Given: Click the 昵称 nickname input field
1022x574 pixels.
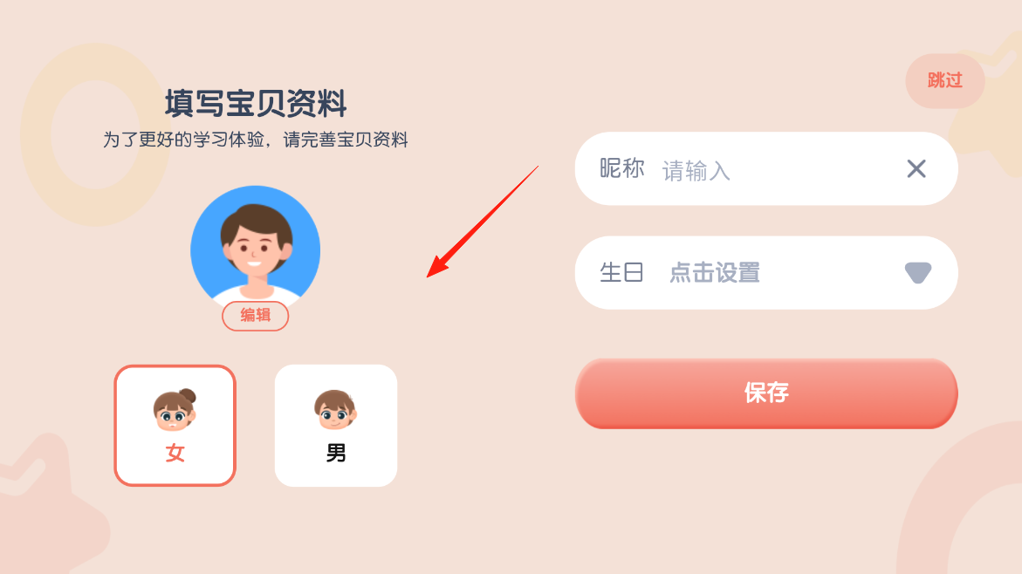Looking at the screenshot, I should [766, 168].
